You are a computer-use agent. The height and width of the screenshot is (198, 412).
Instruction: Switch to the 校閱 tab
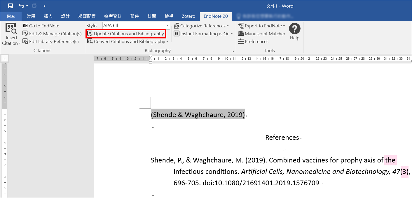pos(152,16)
